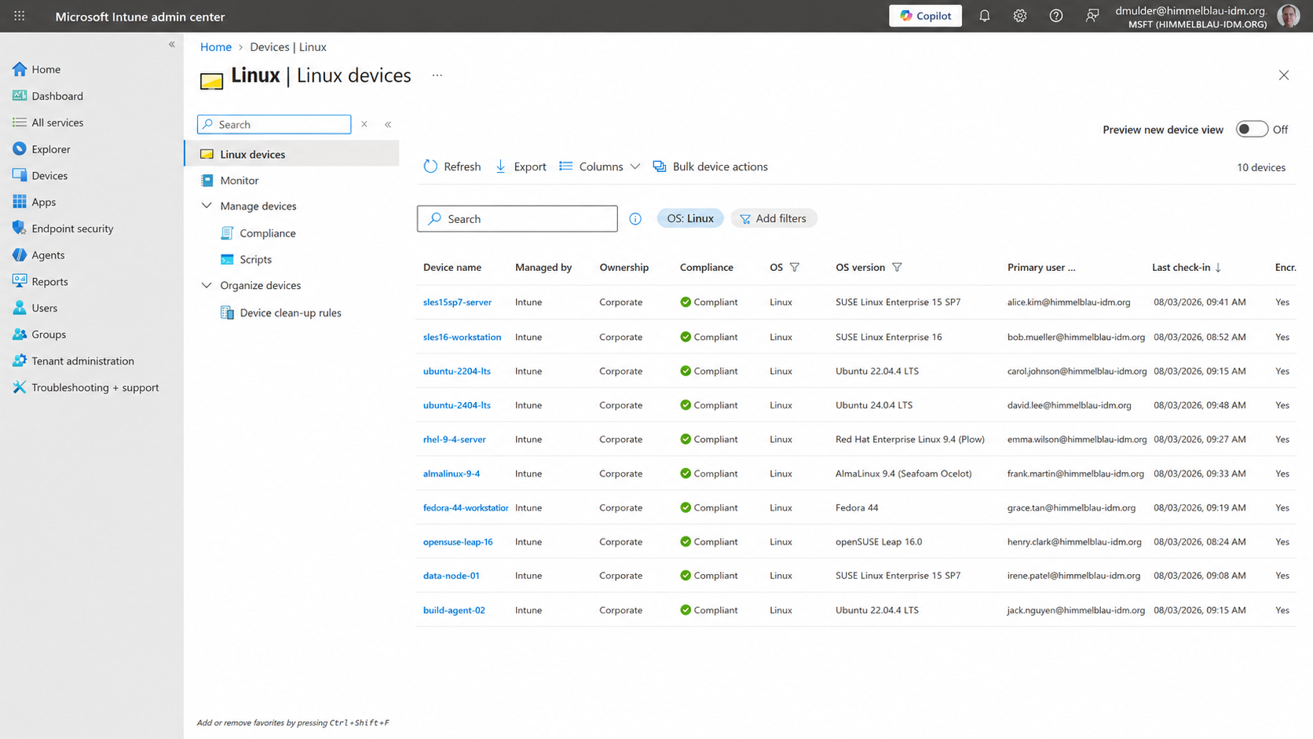
Task: Focus the resource menu Search box
Action: (274, 124)
